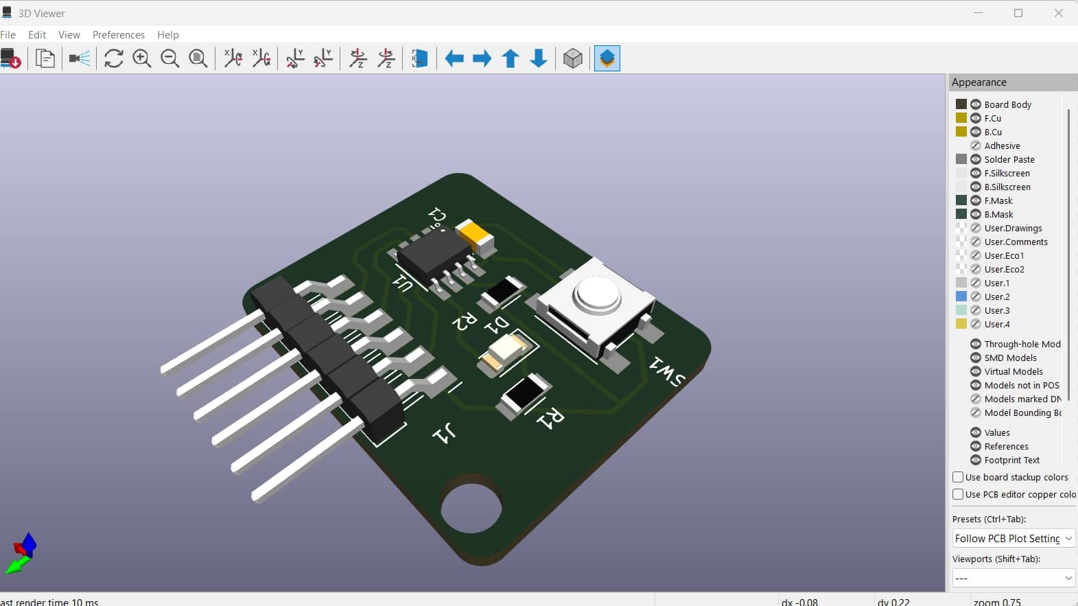This screenshot has height=606, width=1078.
Task: Hide the Solder Paste layer
Action: [976, 159]
